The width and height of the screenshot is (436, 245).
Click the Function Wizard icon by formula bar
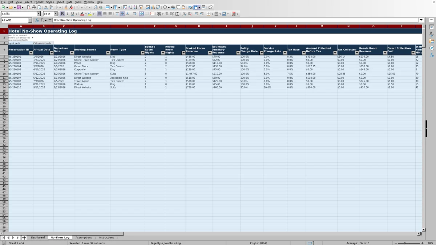(x=37, y=20)
